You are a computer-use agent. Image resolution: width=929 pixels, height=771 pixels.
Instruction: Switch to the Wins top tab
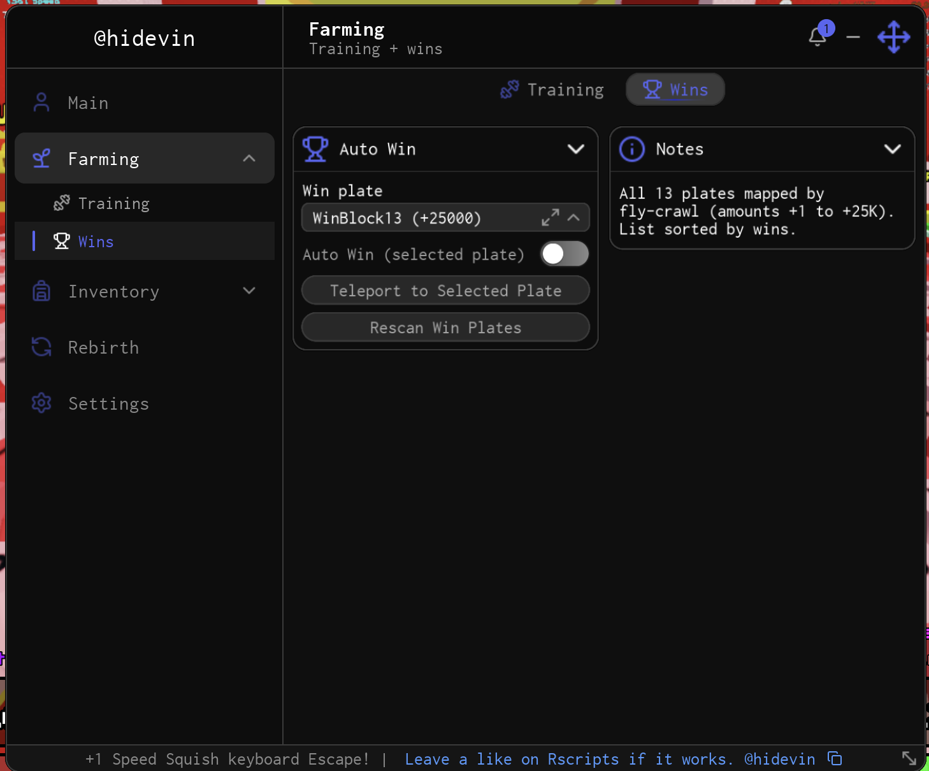click(x=675, y=89)
